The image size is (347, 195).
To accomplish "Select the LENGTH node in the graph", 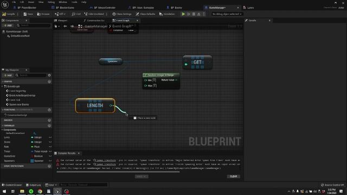I will [95, 106].
